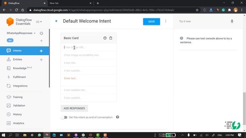Screen dimensions: 246x138
Task: Click the image URL field
Action: pyautogui.click(x=89, y=47)
